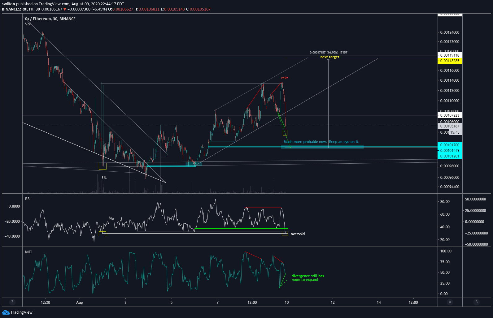
Task: Click the cyan 0.00101700 price label
Action: tap(450, 145)
